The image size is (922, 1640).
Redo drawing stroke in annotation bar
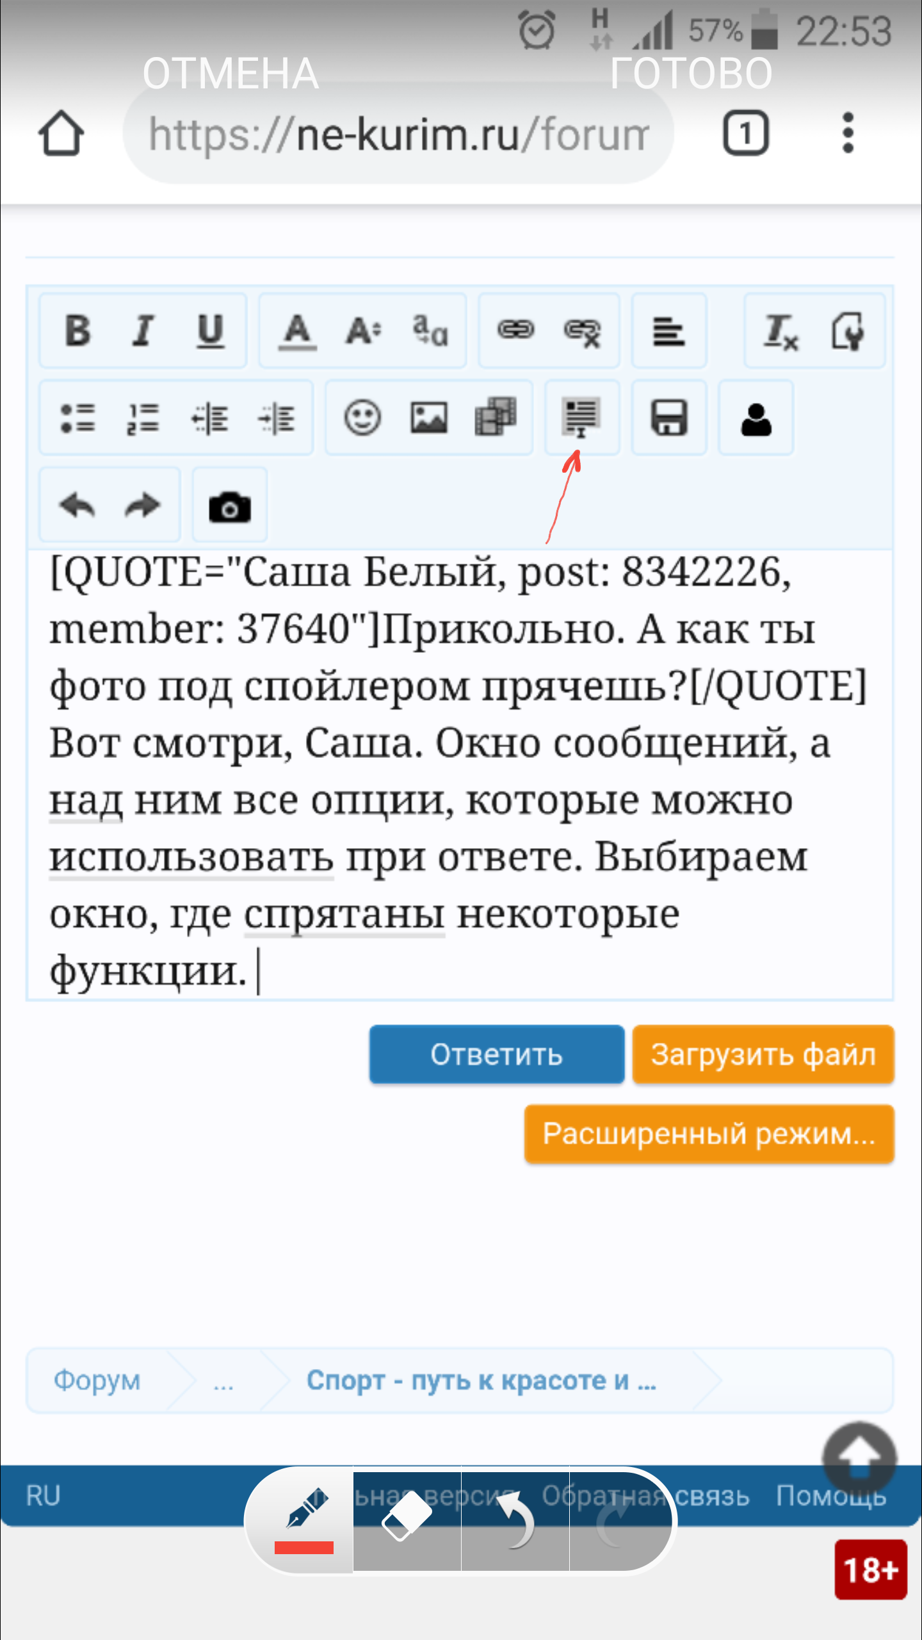621,1520
